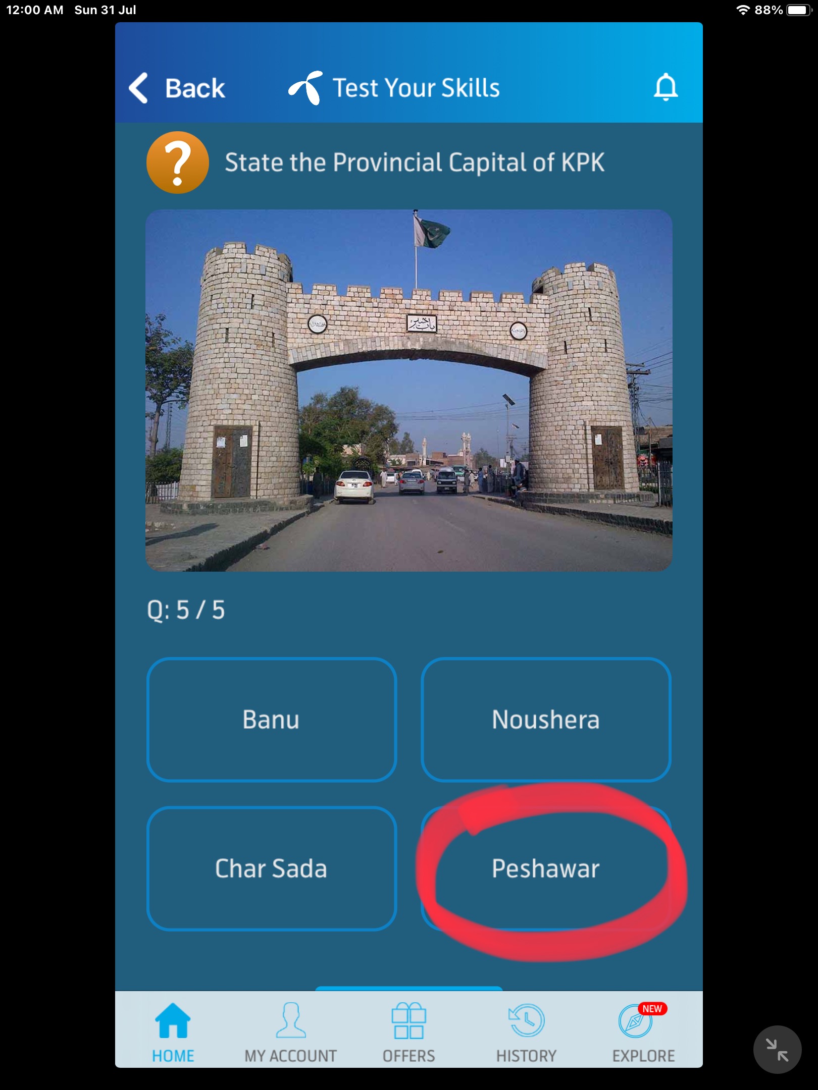Tap the My Account person icon
818x1090 pixels.
(x=291, y=1020)
